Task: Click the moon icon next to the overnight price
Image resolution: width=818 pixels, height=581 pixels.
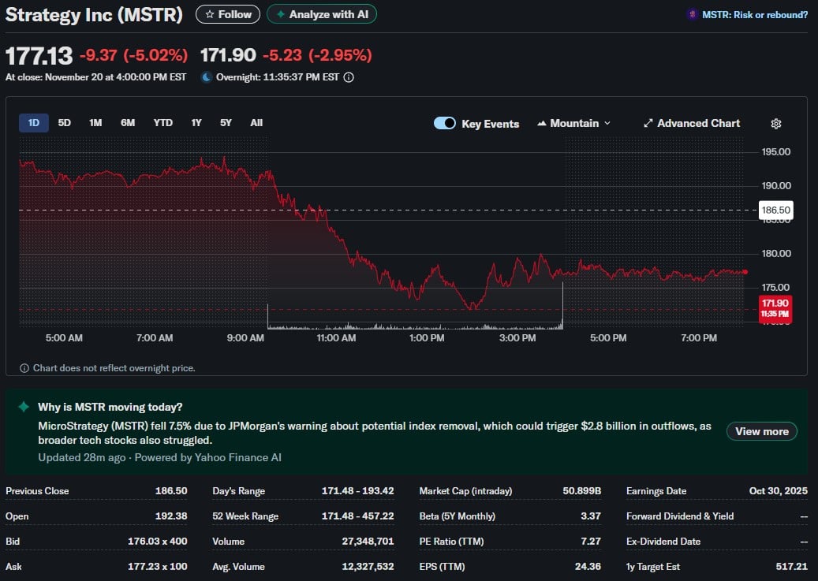Action: (x=207, y=76)
